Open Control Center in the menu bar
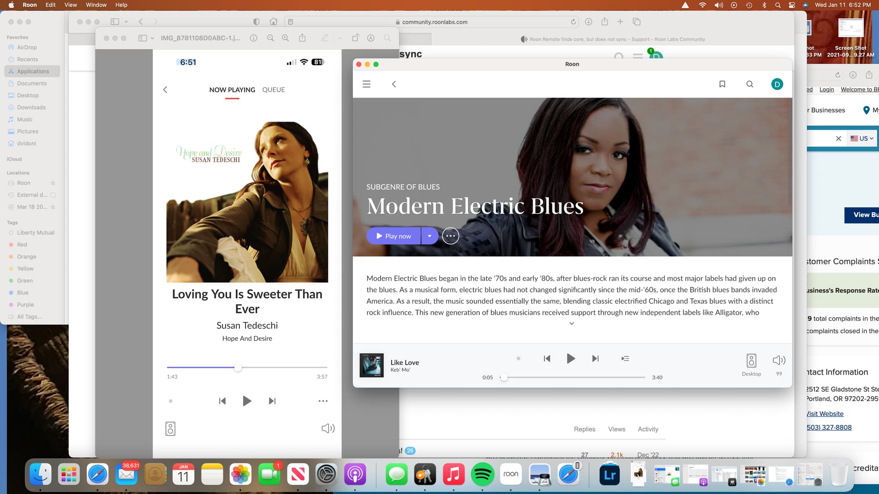The image size is (879, 494). (792, 5)
